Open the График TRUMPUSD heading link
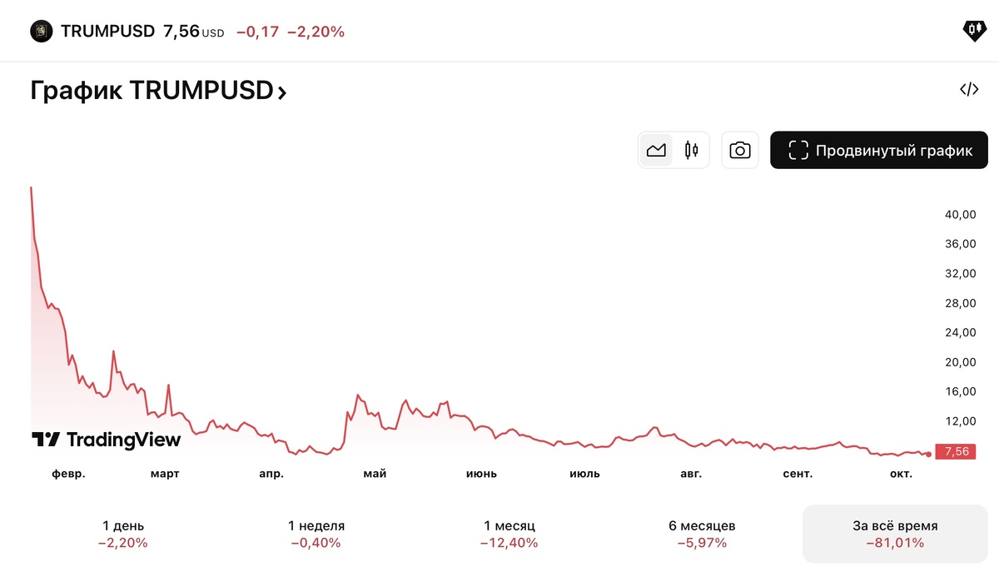The height and width of the screenshot is (567, 999). (152, 91)
